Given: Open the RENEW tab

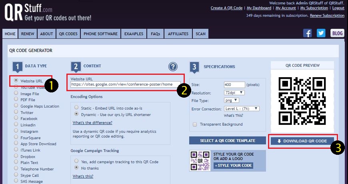Looking at the screenshot, I should (28, 34).
